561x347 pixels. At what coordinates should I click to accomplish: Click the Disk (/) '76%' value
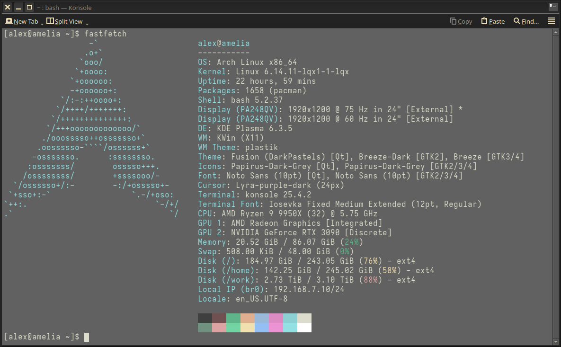(x=370, y=261)
